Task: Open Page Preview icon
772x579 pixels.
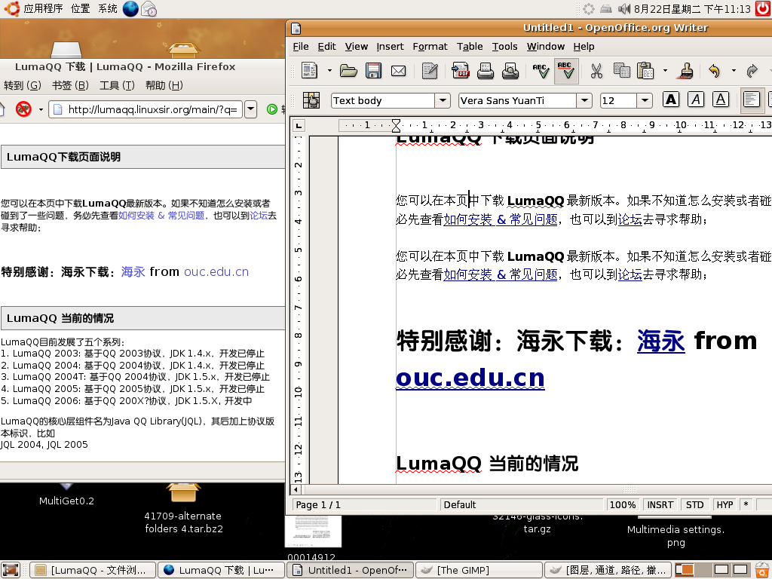Action: (510, 71)
